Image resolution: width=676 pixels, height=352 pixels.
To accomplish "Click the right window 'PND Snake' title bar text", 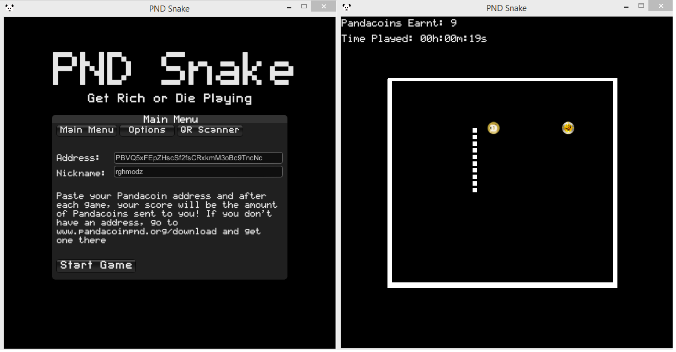I will click(x=506, y=8).
